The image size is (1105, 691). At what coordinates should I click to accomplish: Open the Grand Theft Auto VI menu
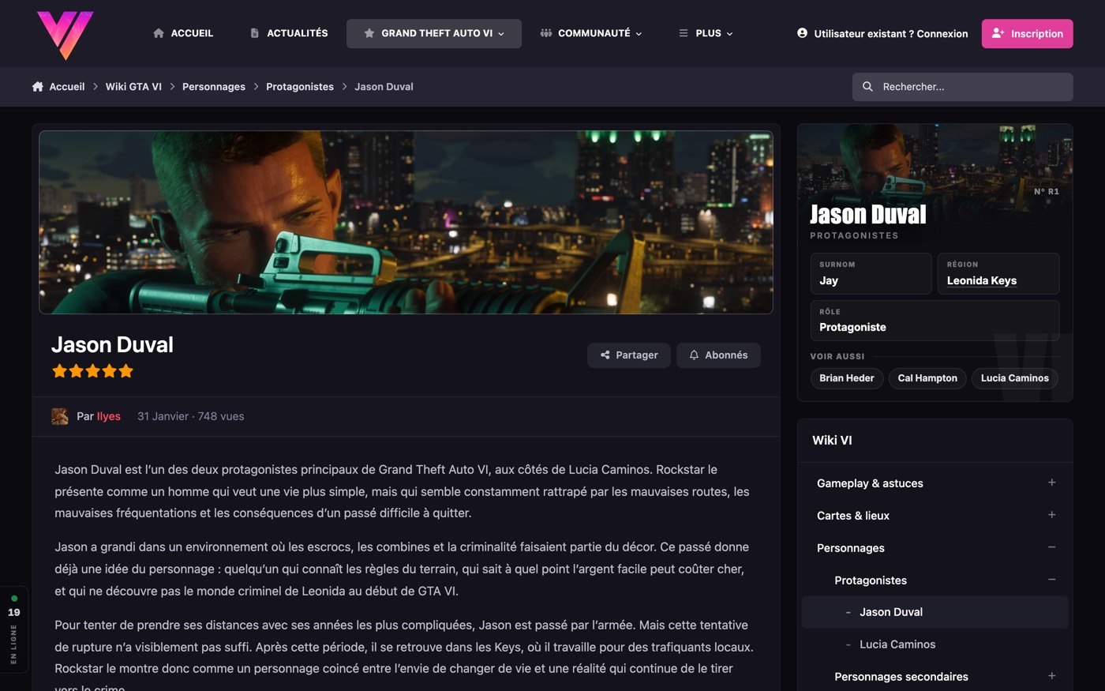434,33
